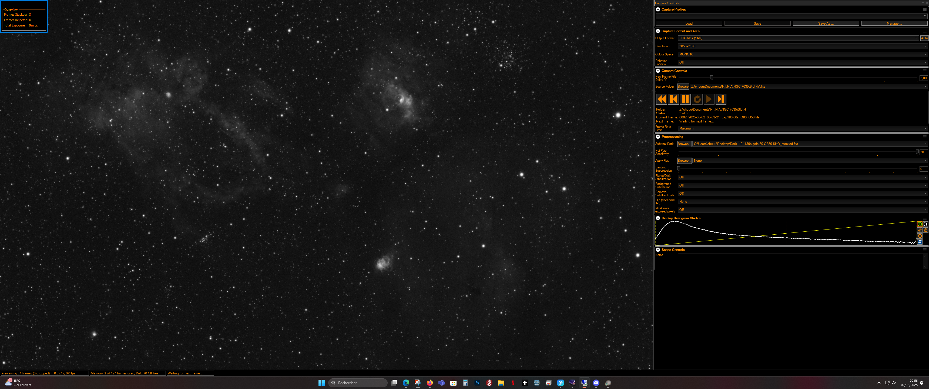
Task: Click the padlock lock stretch icon
Action: (x=926, y=230)
